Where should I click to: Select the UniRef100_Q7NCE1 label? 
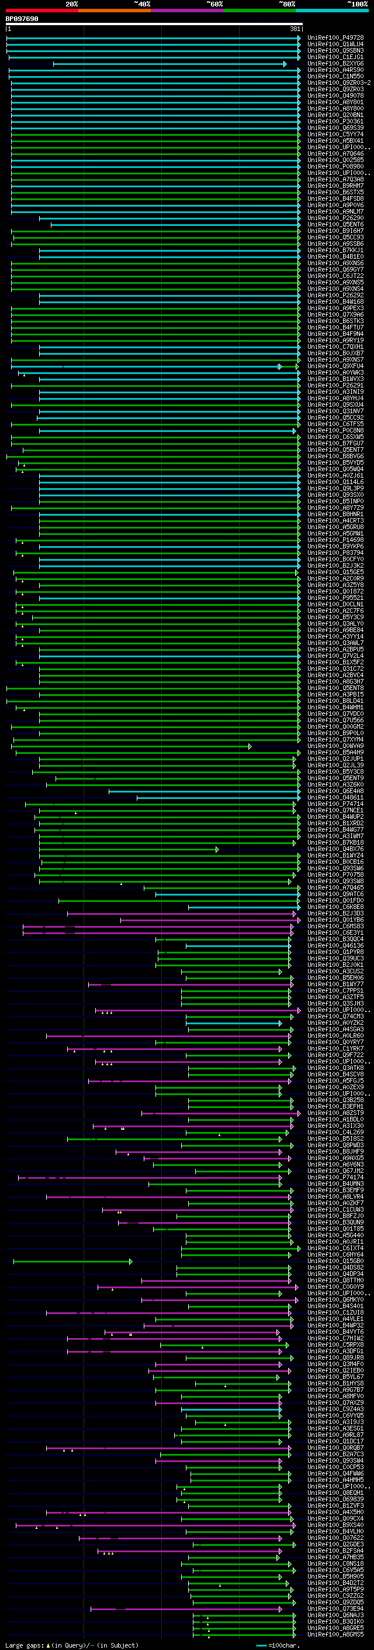(335, 810)
